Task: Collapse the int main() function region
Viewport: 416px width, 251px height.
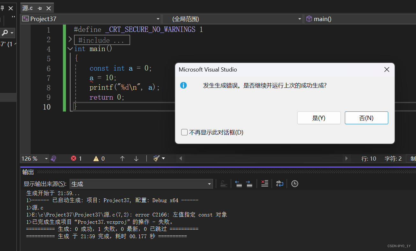Action: tap(70, 49)
